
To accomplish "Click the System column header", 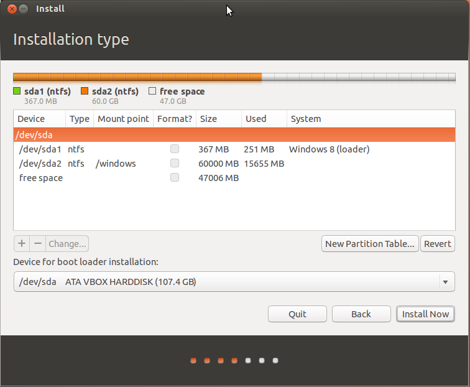I will pos(371,119).
